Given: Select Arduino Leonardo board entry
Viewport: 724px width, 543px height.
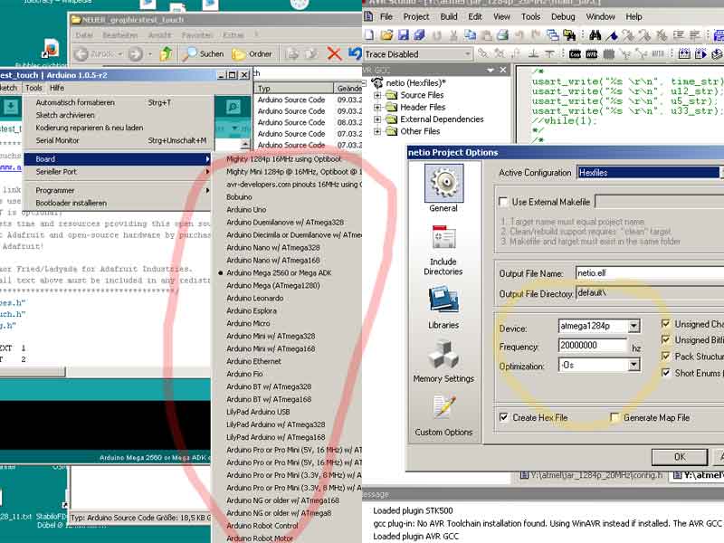Looking at the screenshot, I should coord(255,299).
